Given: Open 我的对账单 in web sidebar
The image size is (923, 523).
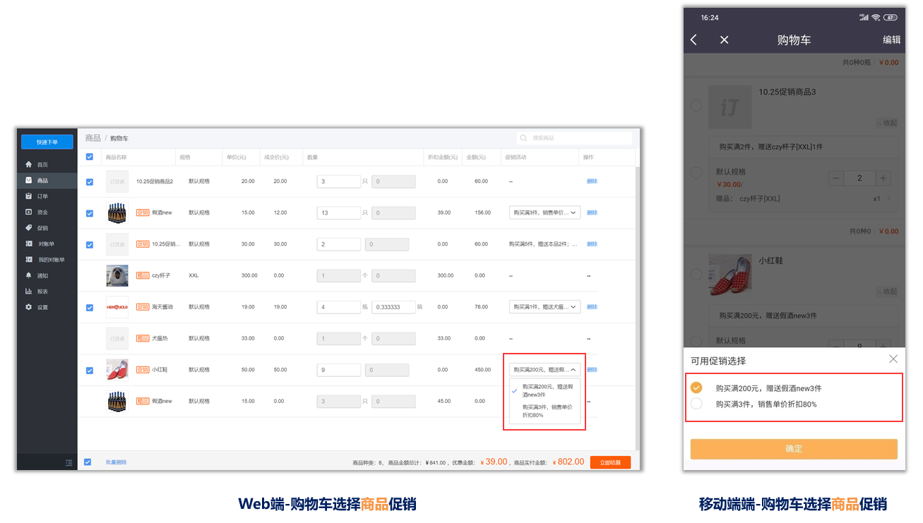Looking at the screenshot, I should [47, 260].
